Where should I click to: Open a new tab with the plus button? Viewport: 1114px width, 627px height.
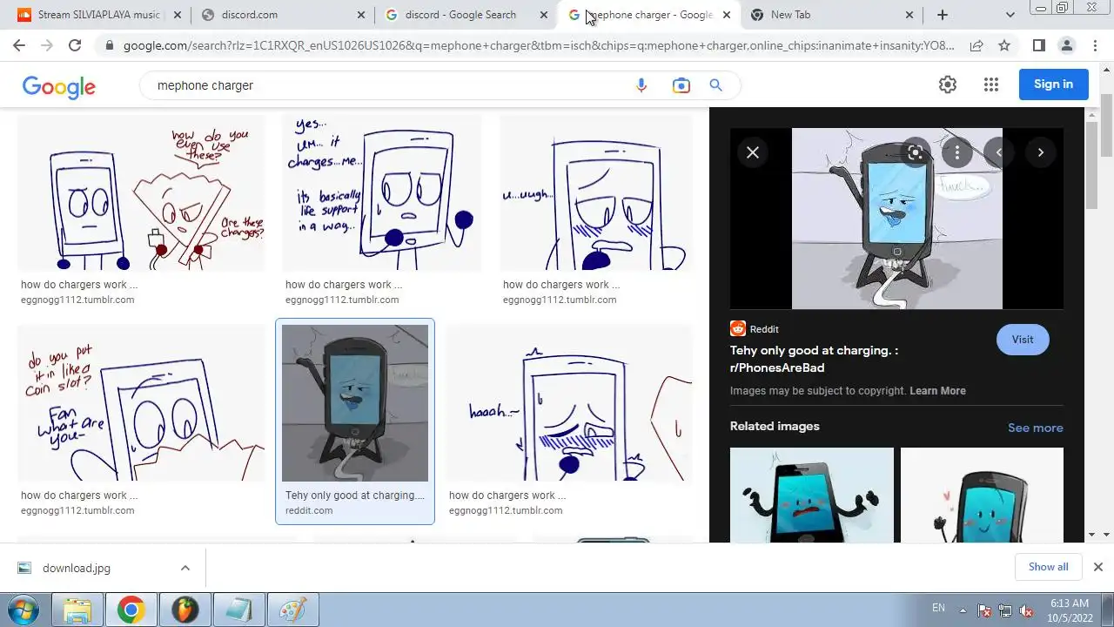click(x=943, y=15)
